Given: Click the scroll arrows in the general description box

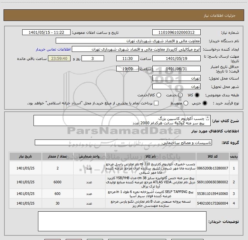Looking at the screenshot, I should 208,118.
